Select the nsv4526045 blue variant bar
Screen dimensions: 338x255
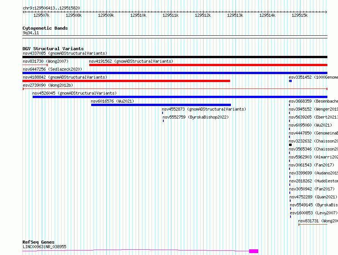(180, 97)
